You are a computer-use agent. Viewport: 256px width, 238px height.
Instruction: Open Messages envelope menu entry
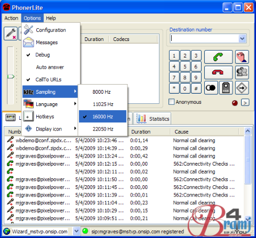(x=51, y=42)
